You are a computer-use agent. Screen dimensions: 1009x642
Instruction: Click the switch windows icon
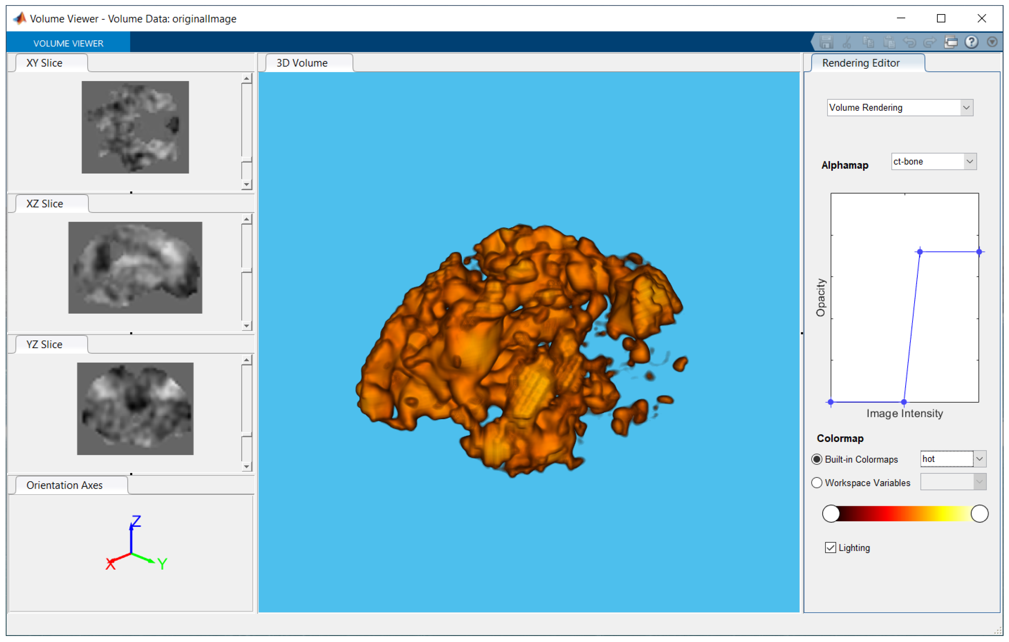[951, 42]
